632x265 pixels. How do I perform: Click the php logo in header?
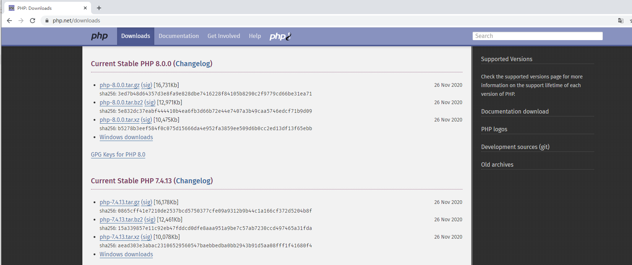99,36
